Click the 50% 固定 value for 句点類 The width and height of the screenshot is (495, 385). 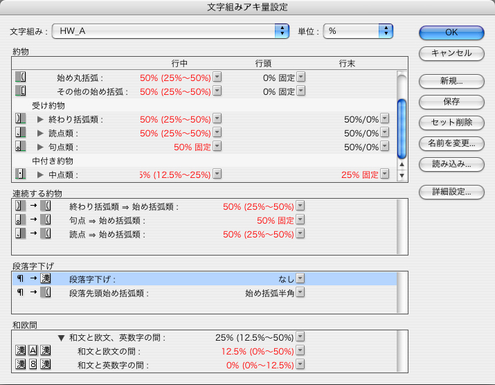(x=192, y=147)
